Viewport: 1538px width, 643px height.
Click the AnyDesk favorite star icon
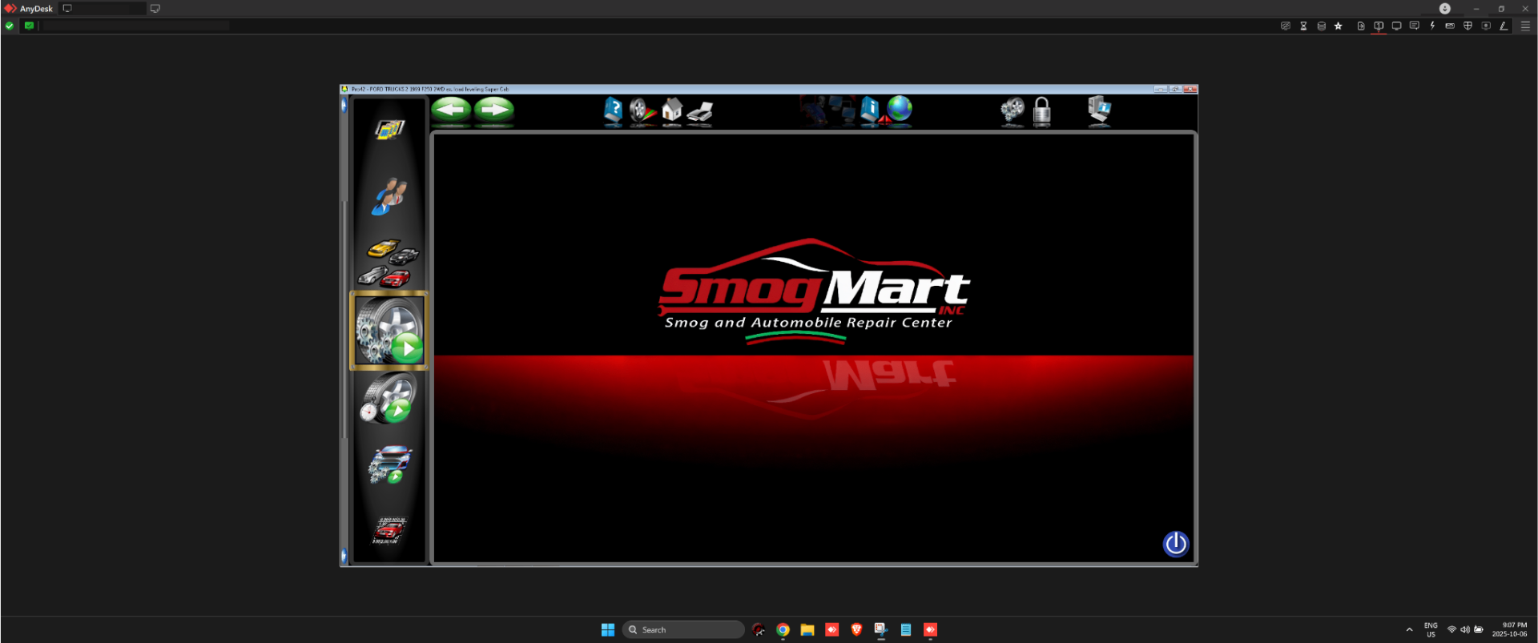pyautogui.click(x=1338, y=26)
